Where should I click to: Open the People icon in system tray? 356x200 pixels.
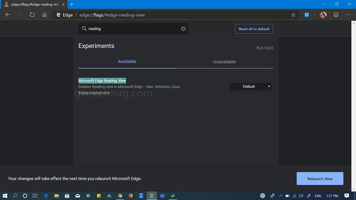point(272,196)
